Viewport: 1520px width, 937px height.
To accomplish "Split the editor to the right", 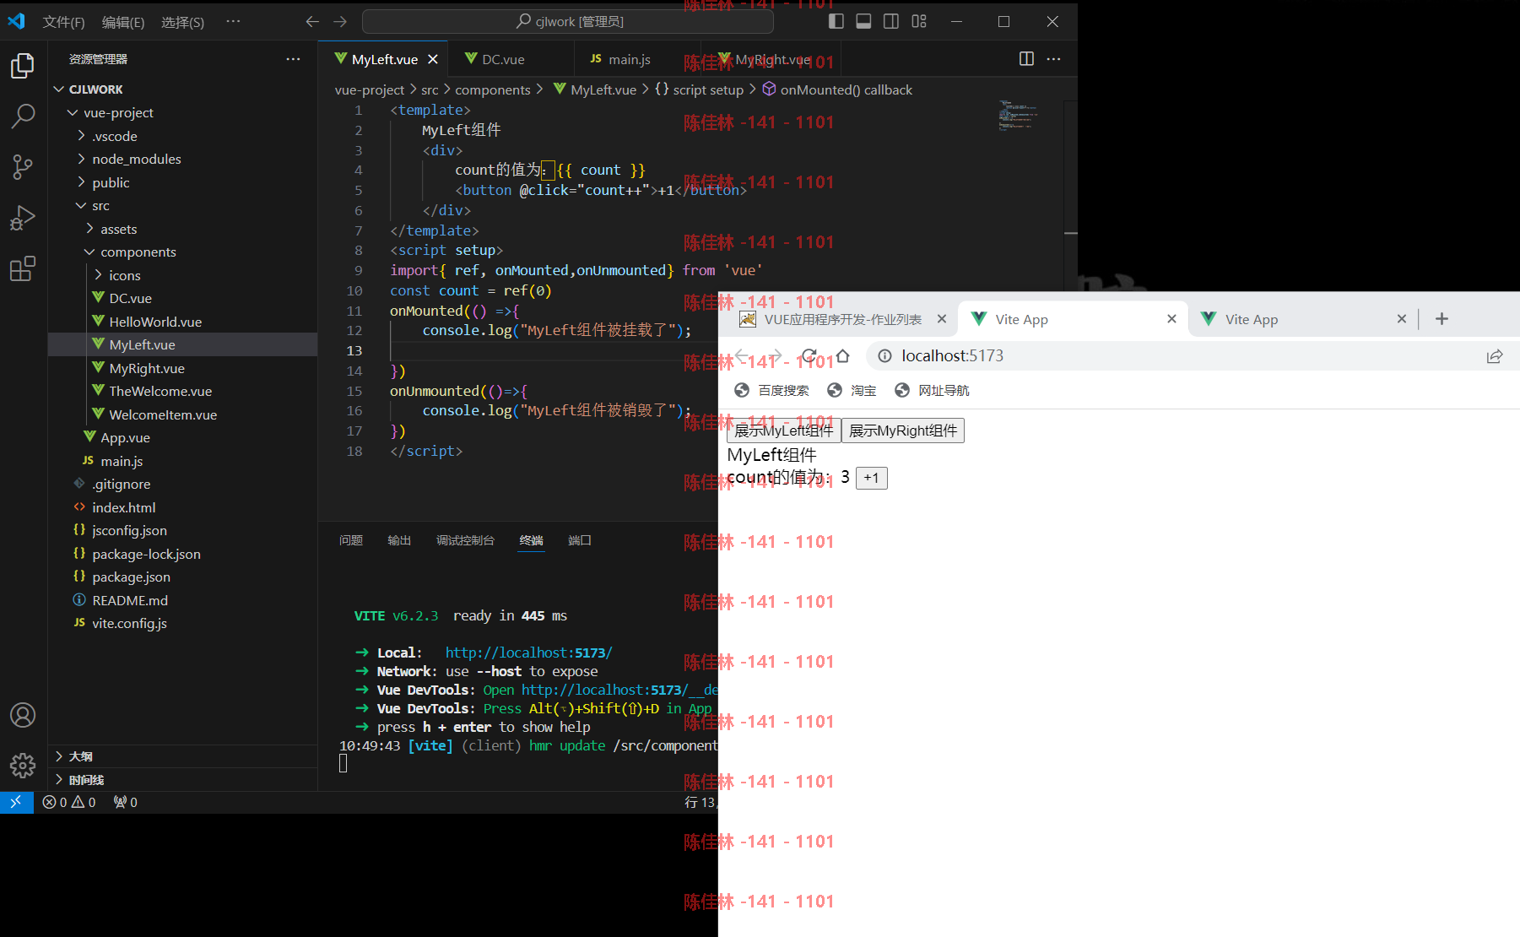I will tap(1026, 58).
